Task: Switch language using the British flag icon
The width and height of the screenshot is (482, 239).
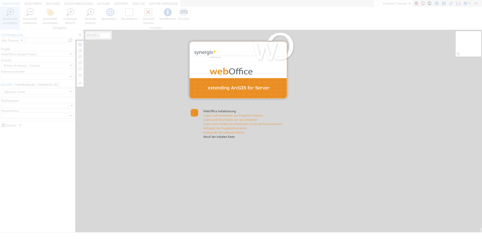Action: pos(416,3)
